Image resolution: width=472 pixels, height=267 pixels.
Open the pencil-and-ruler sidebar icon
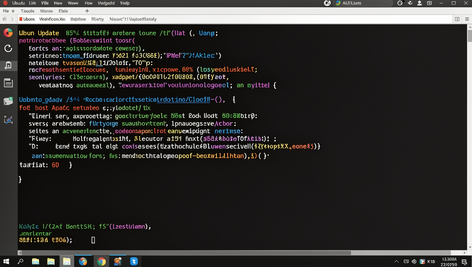8,120
